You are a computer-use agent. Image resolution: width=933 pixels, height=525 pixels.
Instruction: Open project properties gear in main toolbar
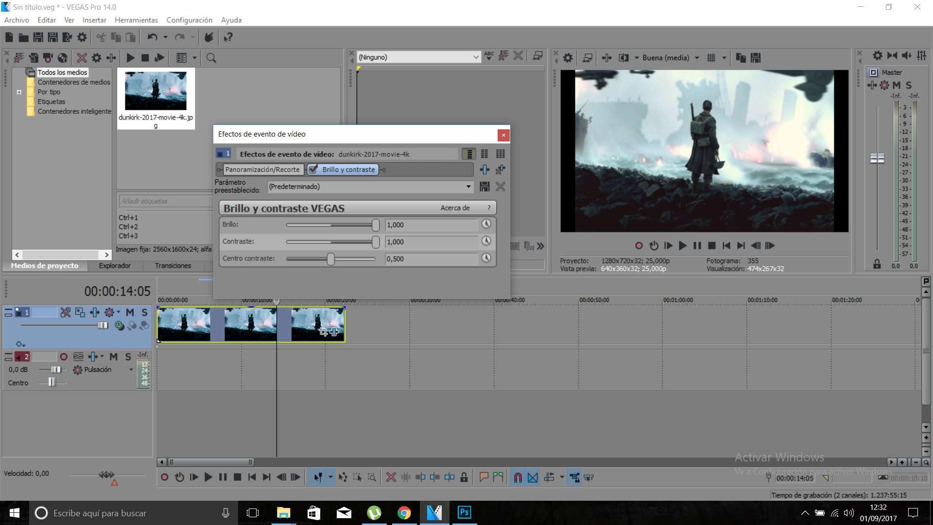pyautogui.click(x=82, y=37)
